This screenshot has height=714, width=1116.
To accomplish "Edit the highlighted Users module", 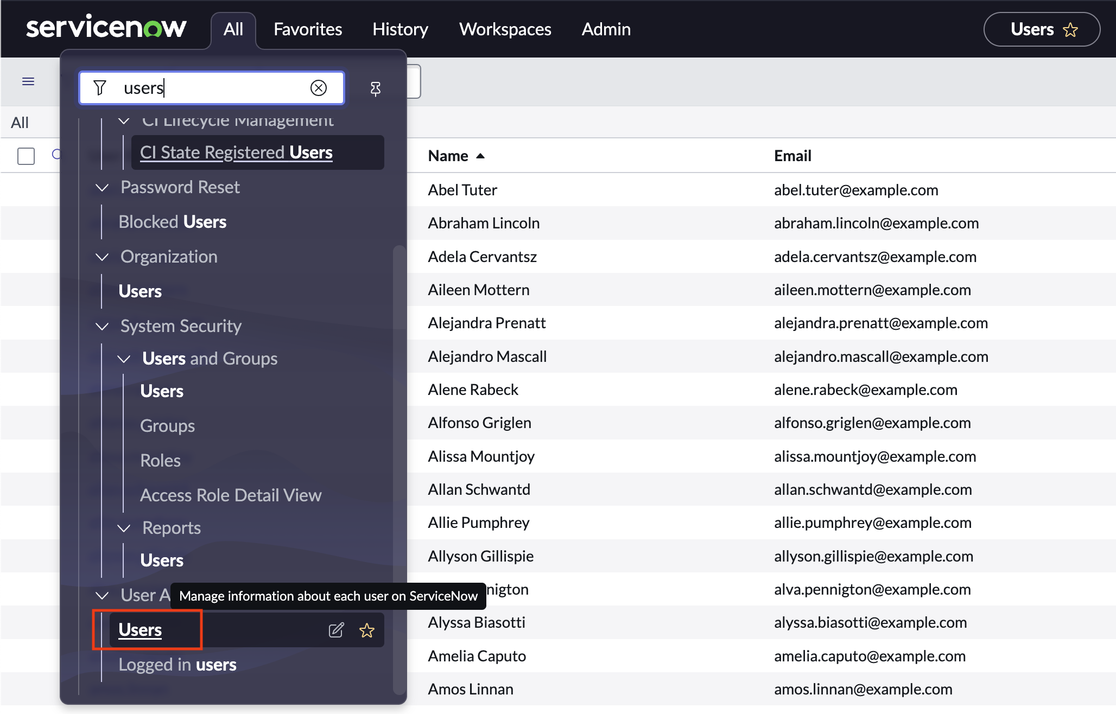I will point(336,630).
